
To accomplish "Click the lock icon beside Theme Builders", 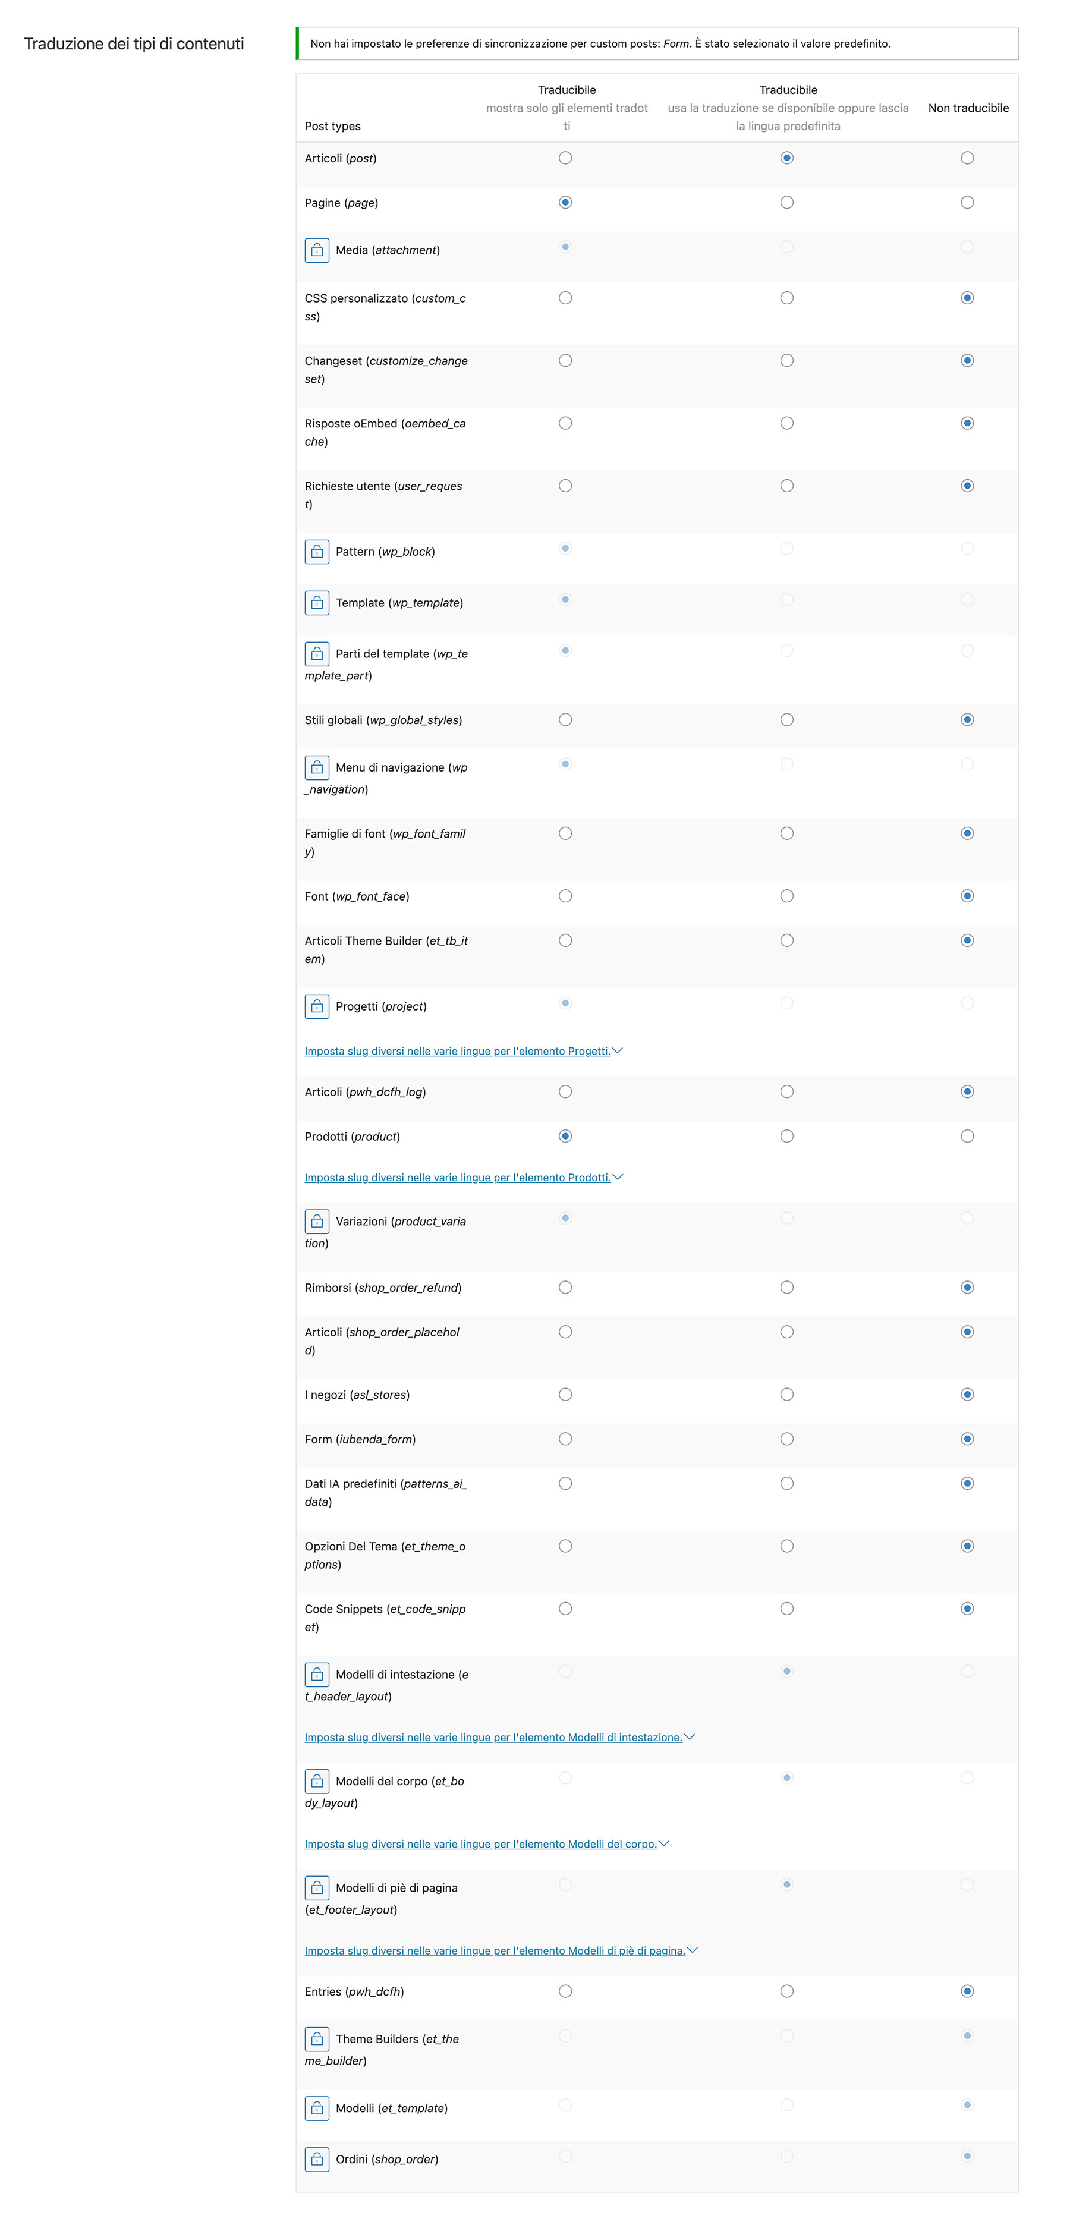I will pyautogui.click(x=317, y=2038).
